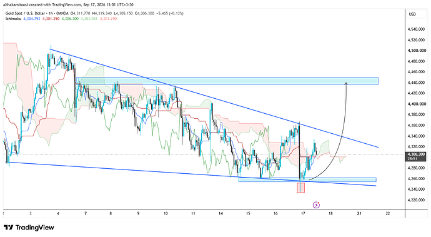The width and height of the screenshot is (431, 237).
Task: Click date 14 on the time axis
Action: [220, 213]
